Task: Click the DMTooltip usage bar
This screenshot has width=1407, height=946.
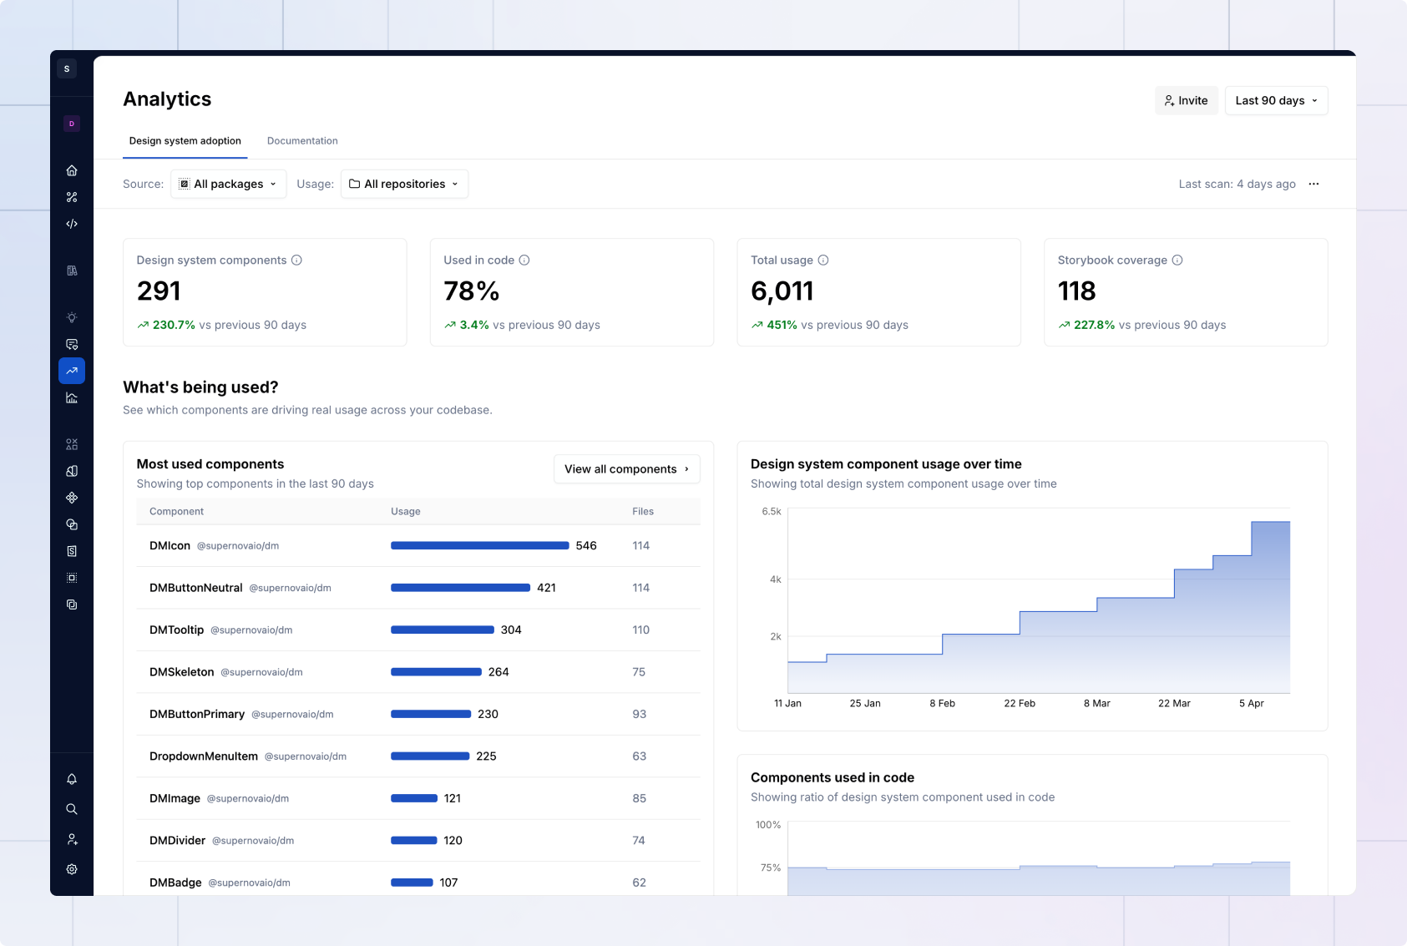Action: tap(443, 630)
